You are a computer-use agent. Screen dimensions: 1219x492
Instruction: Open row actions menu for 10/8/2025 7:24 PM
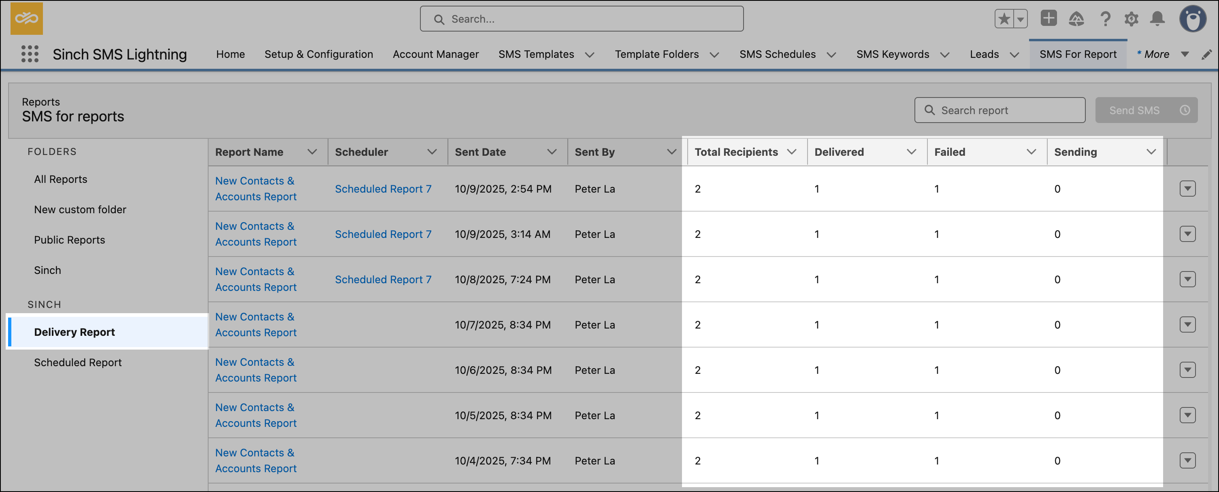(1187, 279)
